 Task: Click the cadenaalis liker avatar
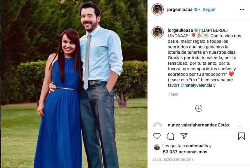[x=157, y=147]
